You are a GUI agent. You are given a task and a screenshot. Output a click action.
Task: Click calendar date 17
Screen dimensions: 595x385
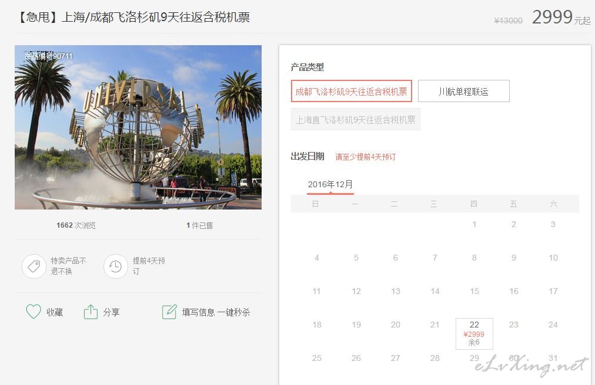coord(553,292)
